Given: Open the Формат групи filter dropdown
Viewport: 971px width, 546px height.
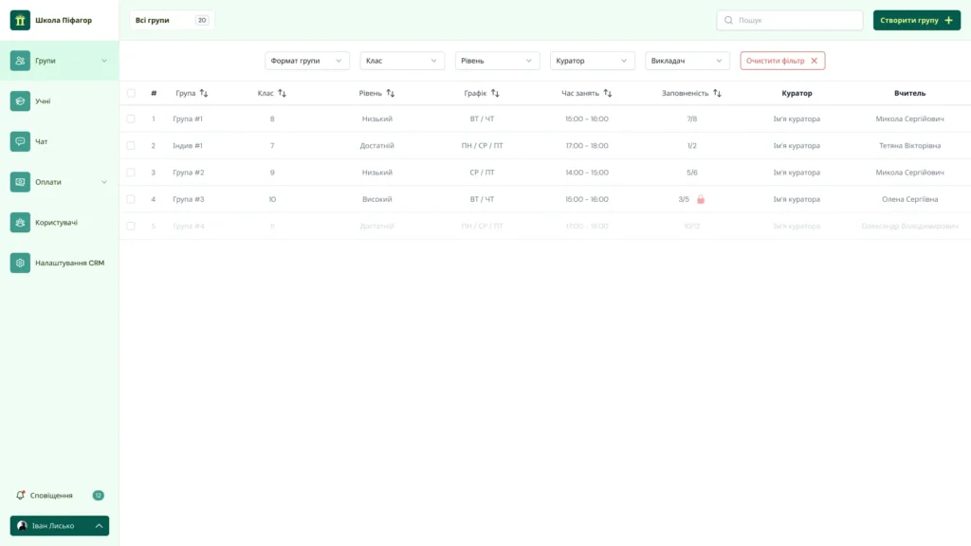Looking at the screenshot, I should 307,61.
